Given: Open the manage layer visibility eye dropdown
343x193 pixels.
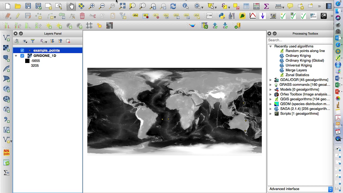Looking at the screenshot, I should pos(25,41).
